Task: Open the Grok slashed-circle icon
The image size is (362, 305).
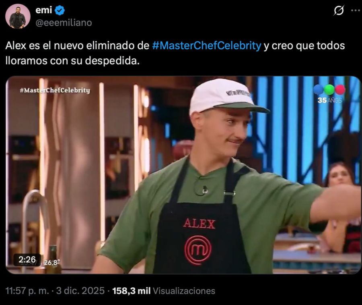Action: point(339,10)
